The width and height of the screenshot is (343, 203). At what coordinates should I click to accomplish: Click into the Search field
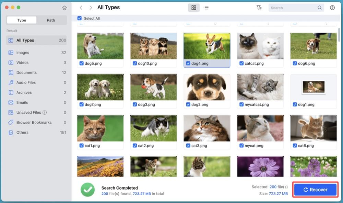coord(293,8)
